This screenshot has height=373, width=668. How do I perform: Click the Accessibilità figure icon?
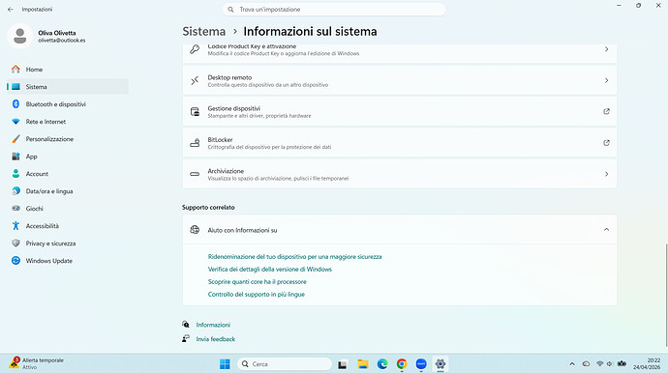point(15,226)
